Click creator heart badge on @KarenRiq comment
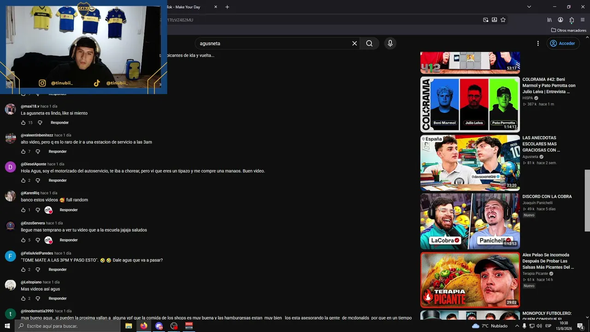This screenshot has width=590, height=332. click(48, 210)
